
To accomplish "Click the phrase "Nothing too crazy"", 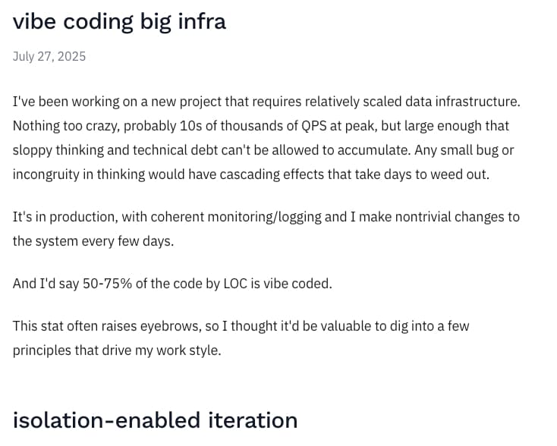I will pos(65,126).
